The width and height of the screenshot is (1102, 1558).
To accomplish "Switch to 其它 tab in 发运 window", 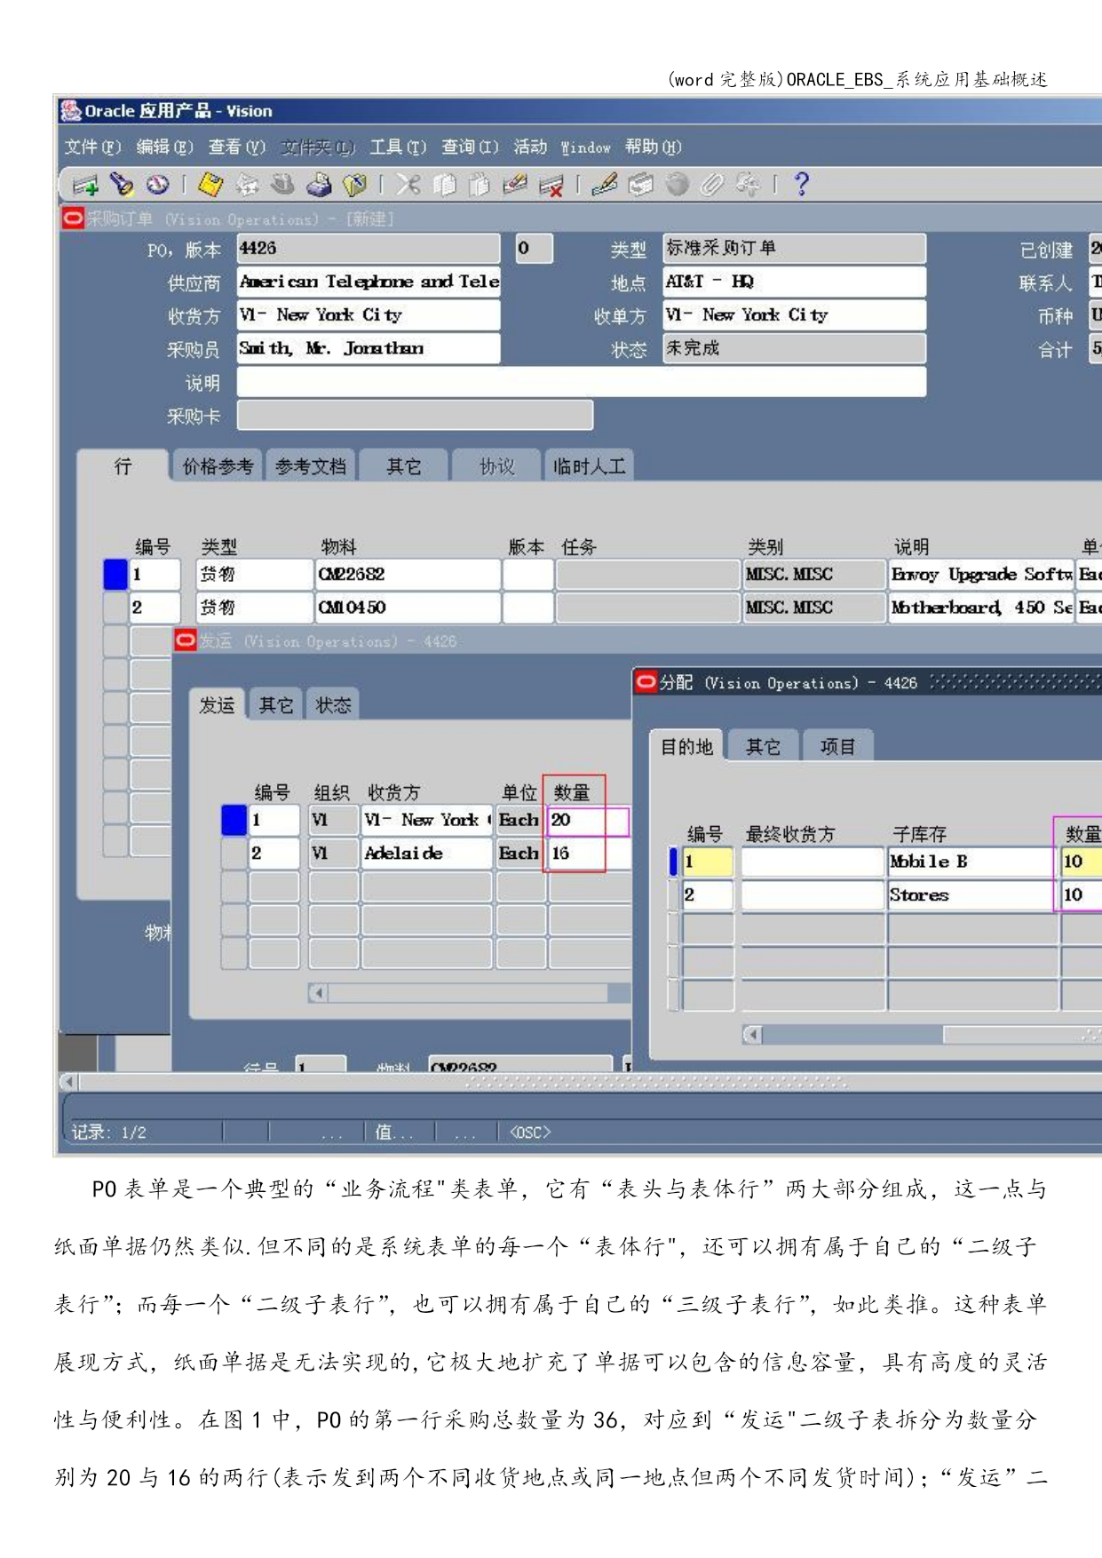I will coord(275,704).
